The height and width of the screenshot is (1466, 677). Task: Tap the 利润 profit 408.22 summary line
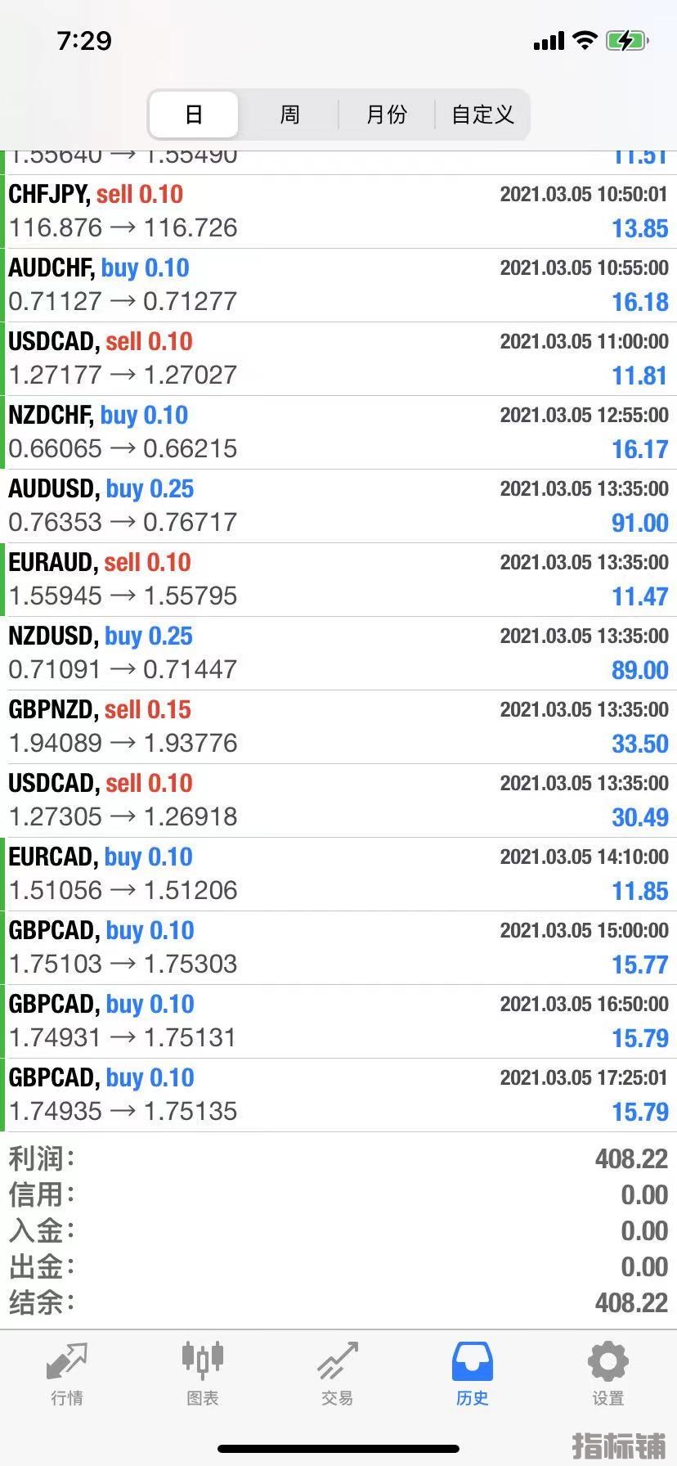coord(338,1158)
